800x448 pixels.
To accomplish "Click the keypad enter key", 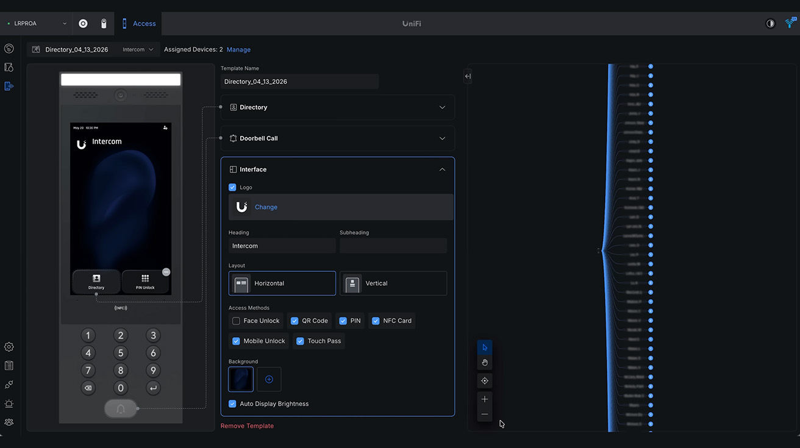I will point(153,388).
